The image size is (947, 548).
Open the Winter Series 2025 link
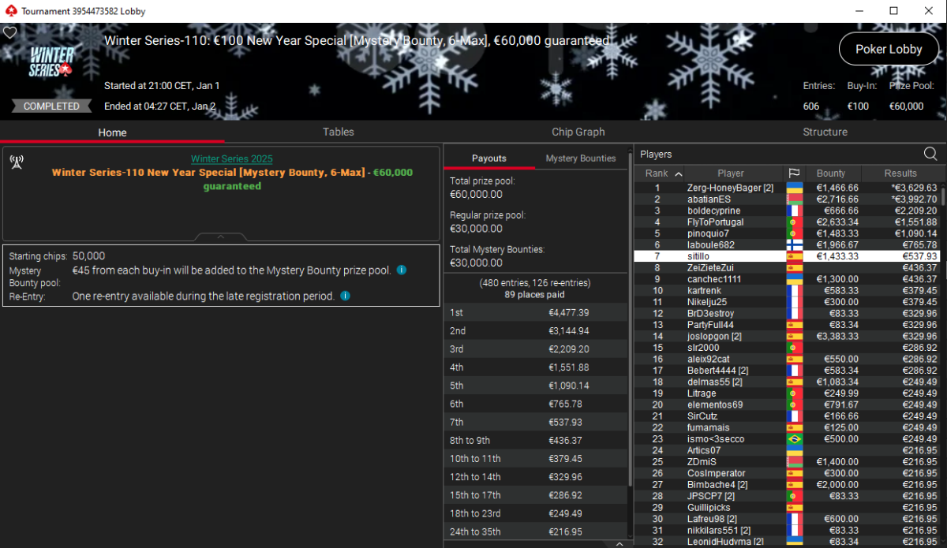tap(231, 159)
